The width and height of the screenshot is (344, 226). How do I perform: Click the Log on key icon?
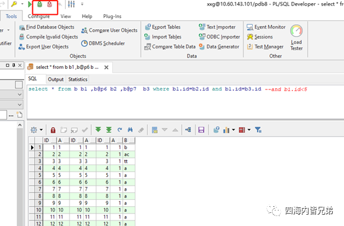coord(14,4)
